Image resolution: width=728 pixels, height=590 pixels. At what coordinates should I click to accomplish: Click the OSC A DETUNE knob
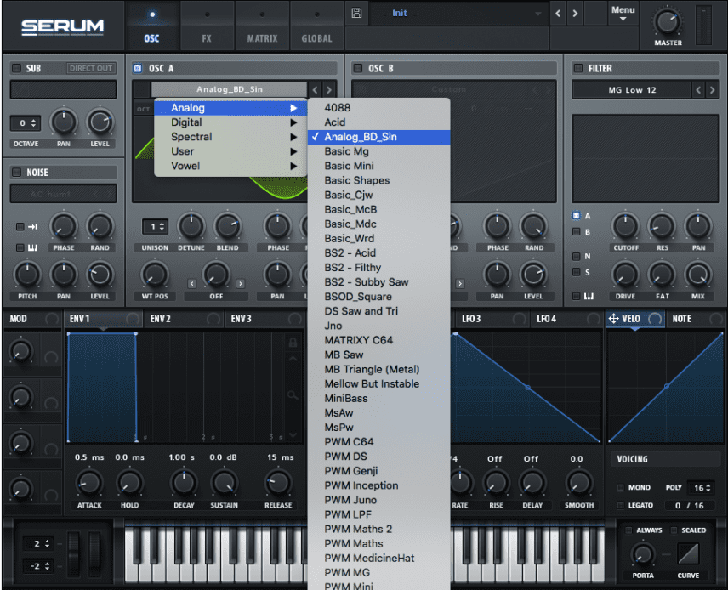[191, 226]
